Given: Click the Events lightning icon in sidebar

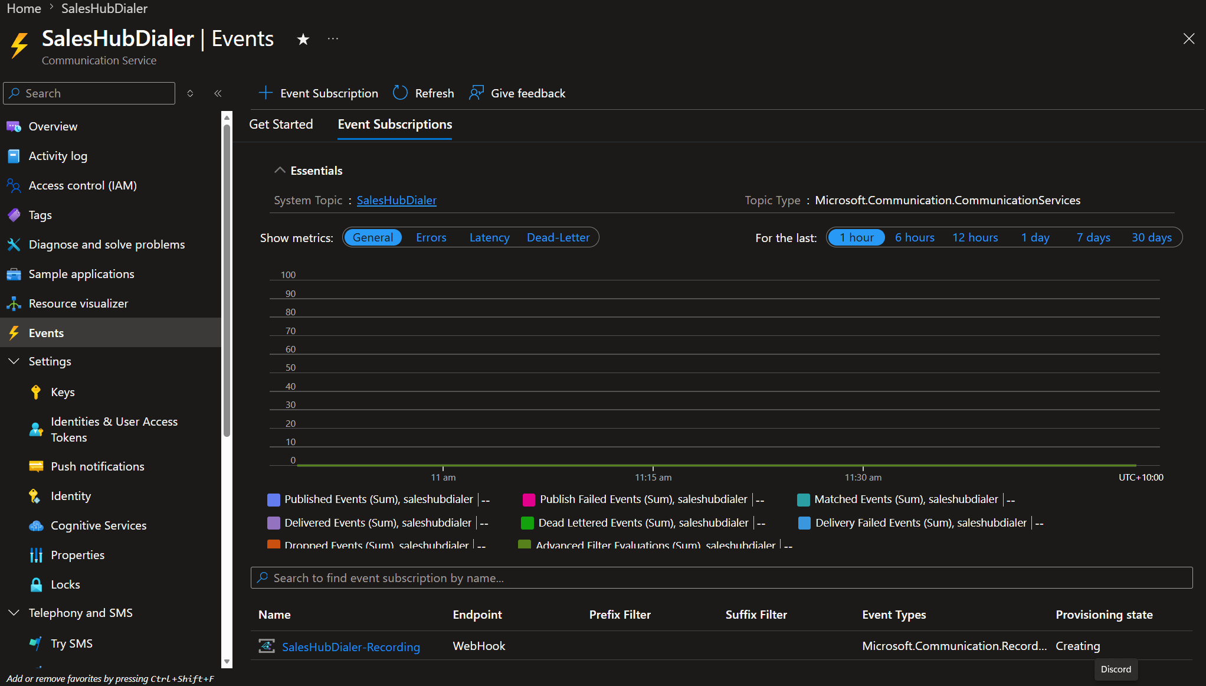Looking at the screenshot, I should click(14, 333).
